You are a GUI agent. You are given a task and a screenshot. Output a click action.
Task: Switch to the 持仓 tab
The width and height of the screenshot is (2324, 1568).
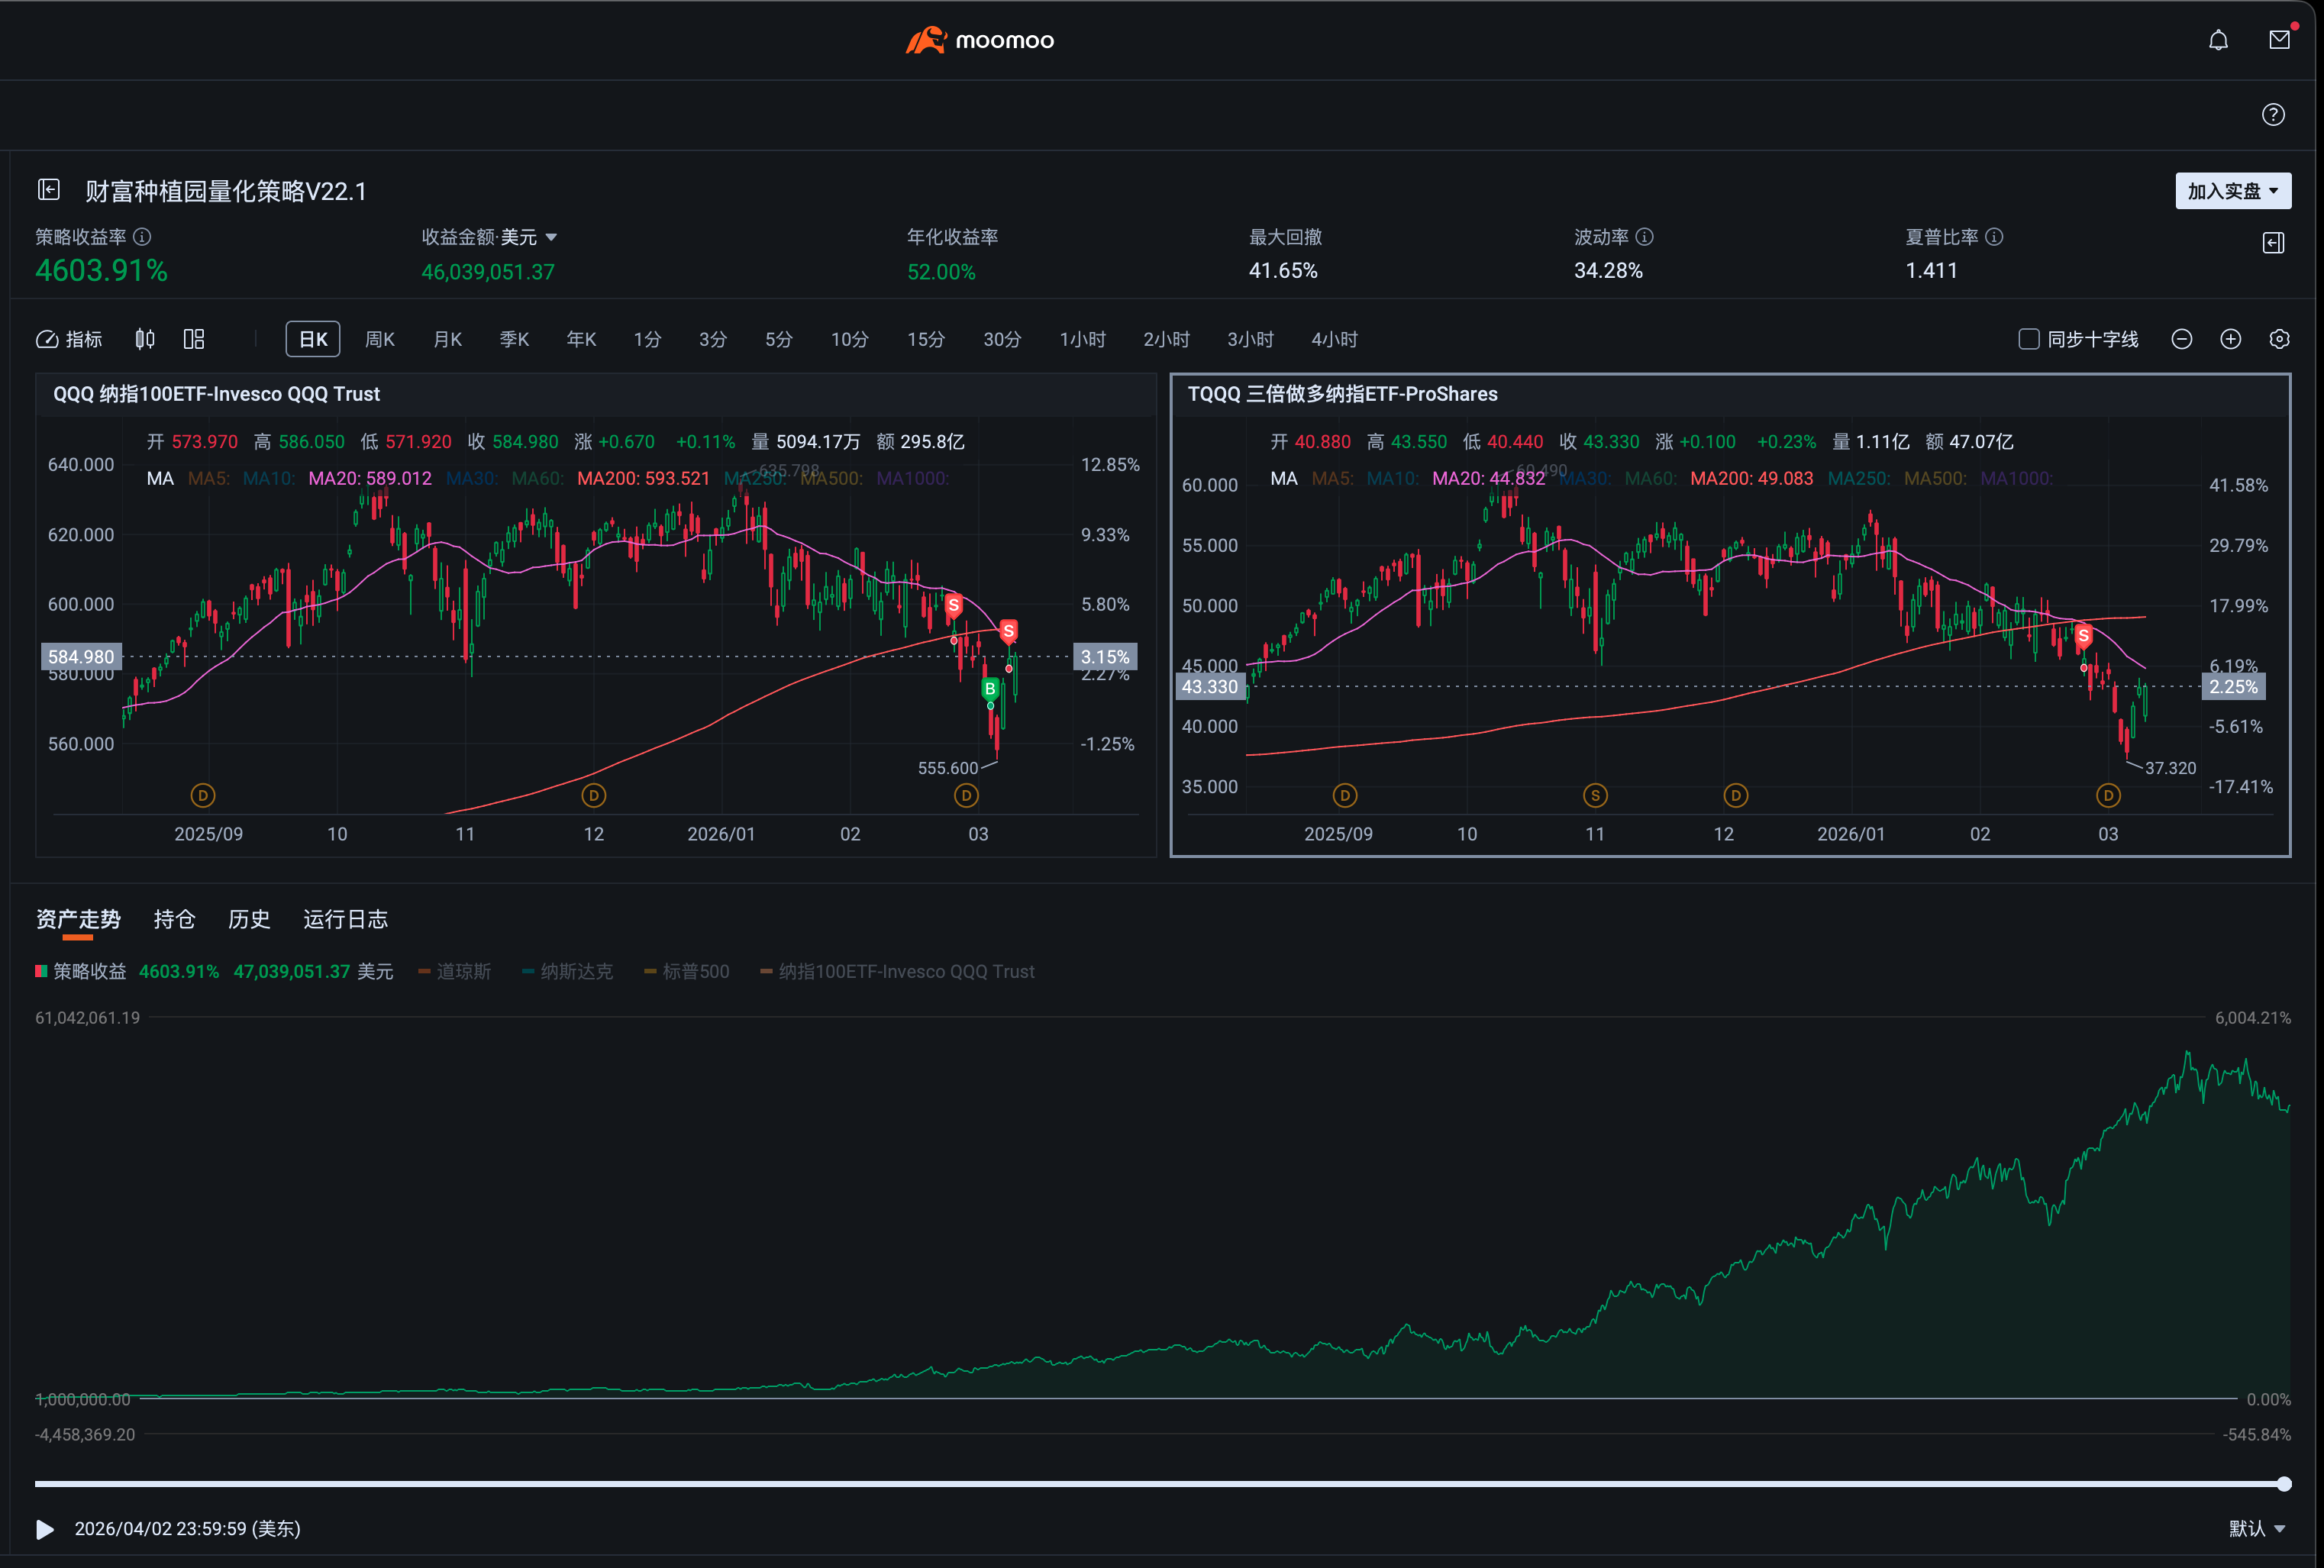(174, 920)
